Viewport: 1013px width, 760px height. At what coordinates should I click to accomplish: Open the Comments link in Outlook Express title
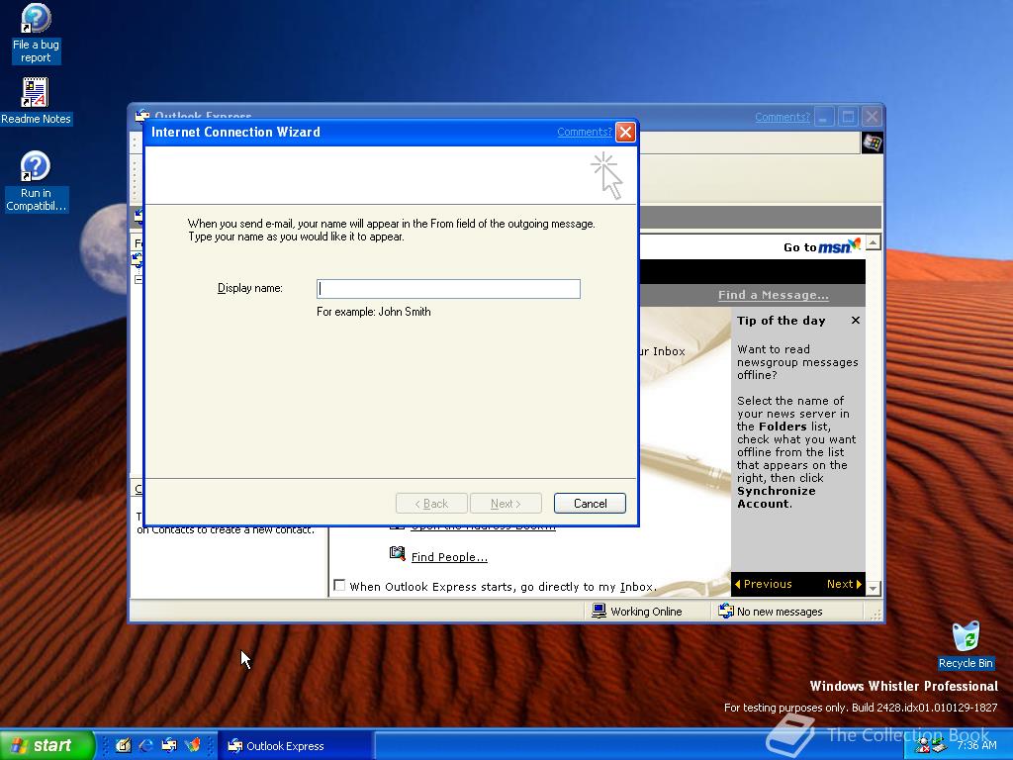[783, 117]
